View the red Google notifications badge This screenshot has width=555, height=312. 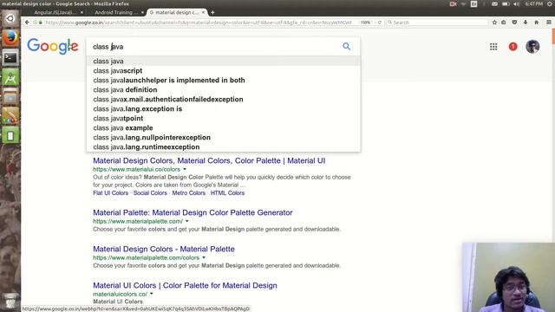coord(513,46)
